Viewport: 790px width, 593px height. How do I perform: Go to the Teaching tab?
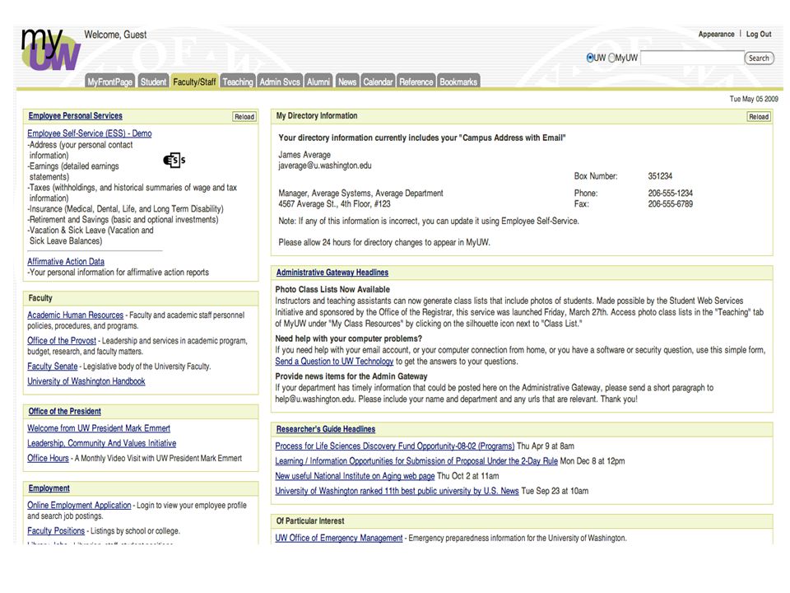pyautogui.click(x=238, y=82)
